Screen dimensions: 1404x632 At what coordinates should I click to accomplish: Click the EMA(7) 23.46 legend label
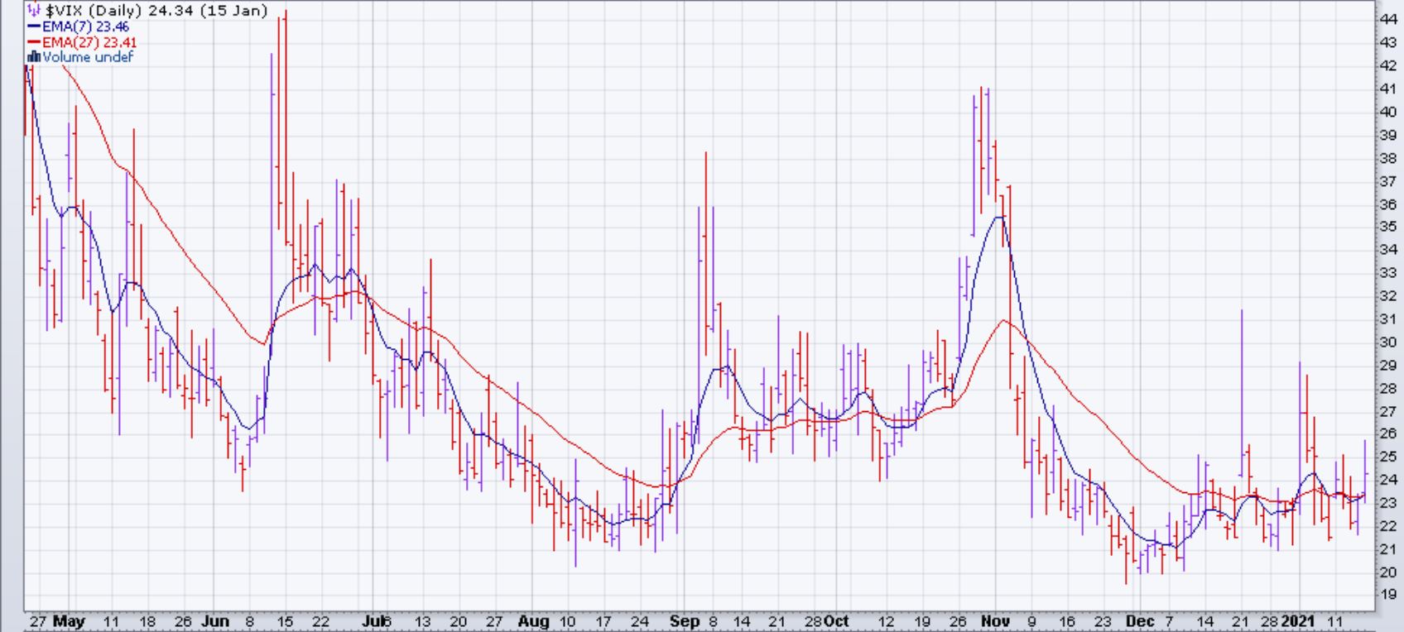pyautogui.click(x=85, y=26)
